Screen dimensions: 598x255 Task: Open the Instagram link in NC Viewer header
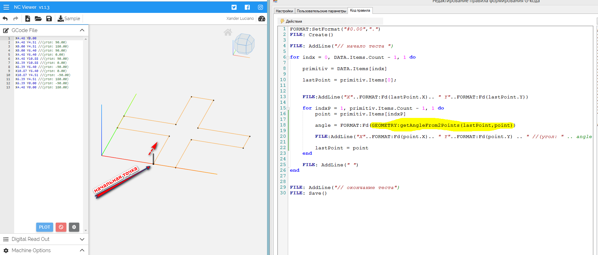[x=260, y=7]
